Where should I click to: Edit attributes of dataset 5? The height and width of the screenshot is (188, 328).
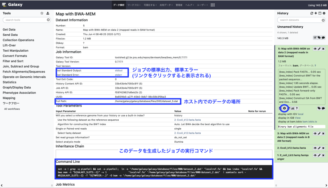[x=319, y=49]
